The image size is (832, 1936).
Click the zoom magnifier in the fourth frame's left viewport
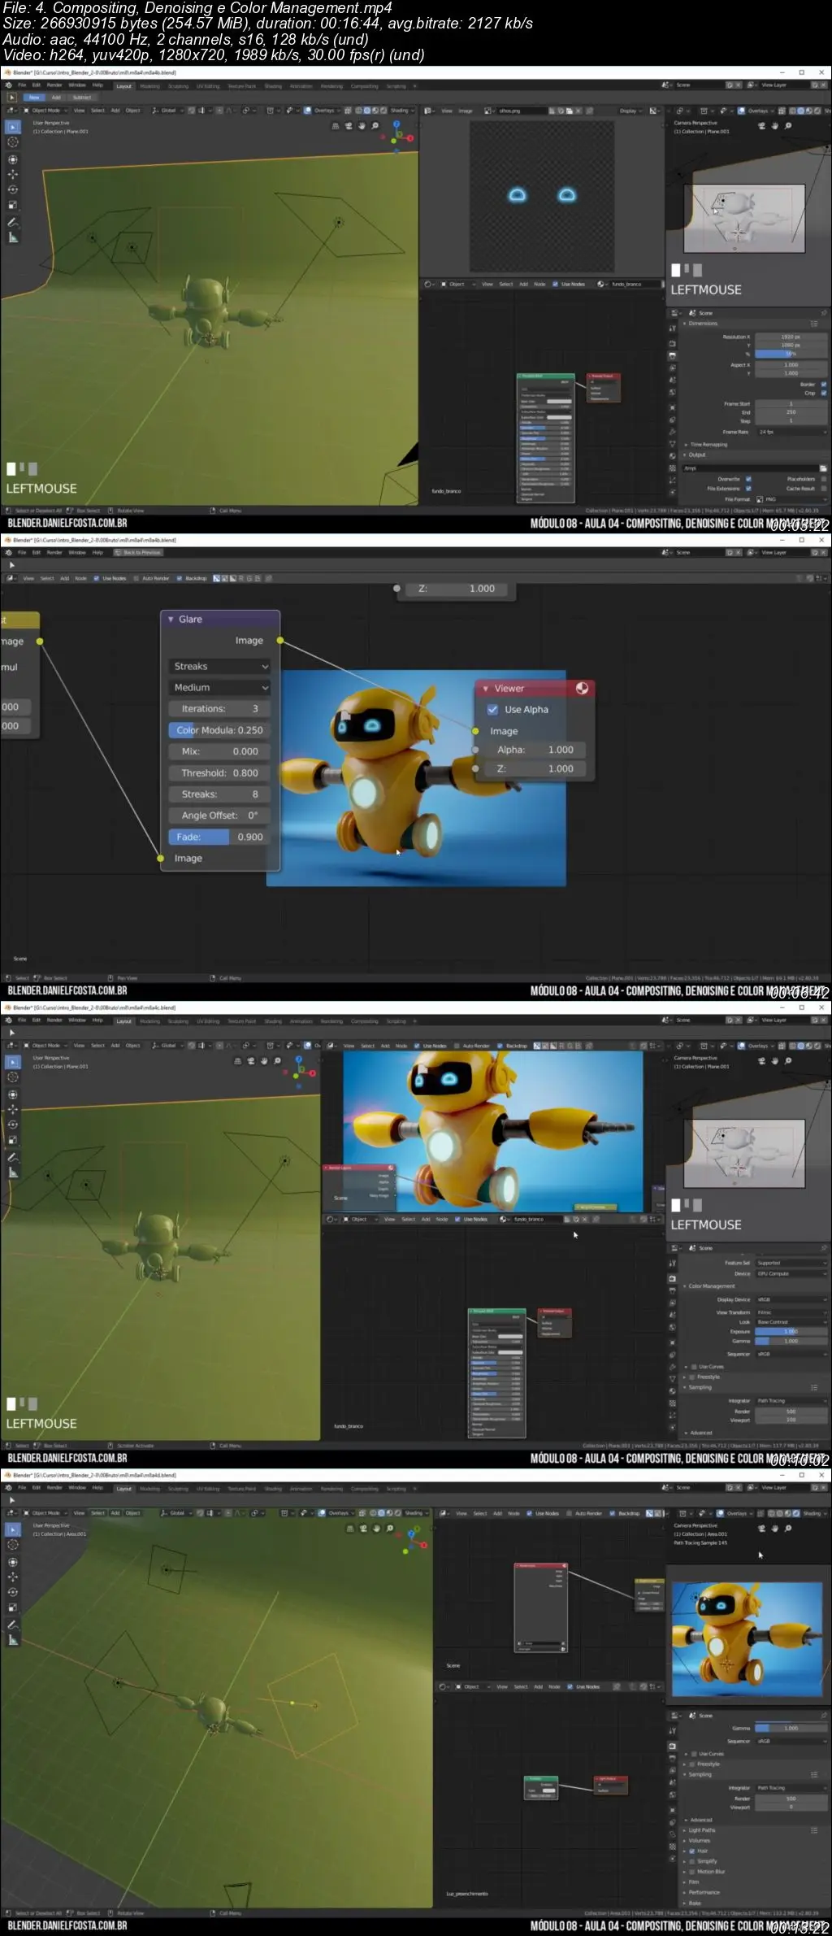390,1529
